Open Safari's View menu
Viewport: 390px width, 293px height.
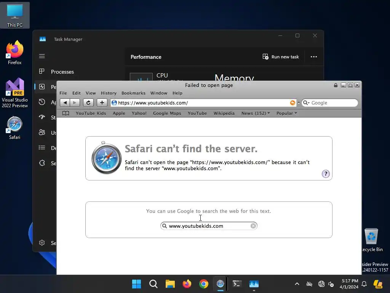tap(91, 93)
